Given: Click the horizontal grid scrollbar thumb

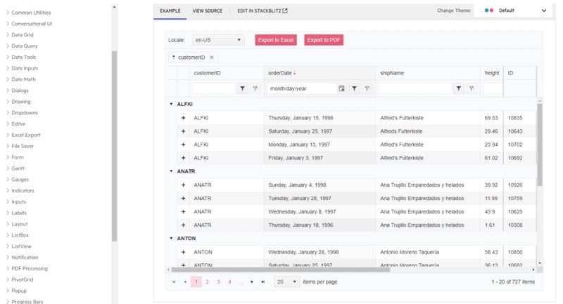Looking at the screenshot, I should pos(280,270).
